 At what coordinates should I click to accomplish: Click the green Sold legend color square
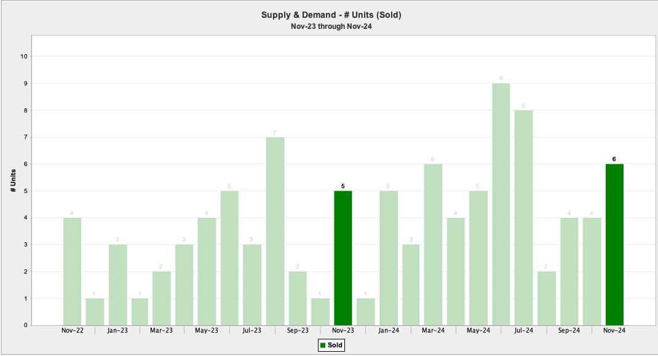pos(322,346)
